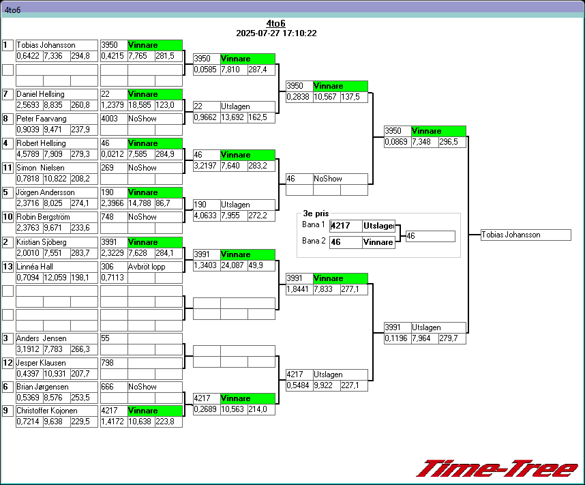
Task: Click Brian Jørgensen's NoShow status
Action: tap(155, 387)
